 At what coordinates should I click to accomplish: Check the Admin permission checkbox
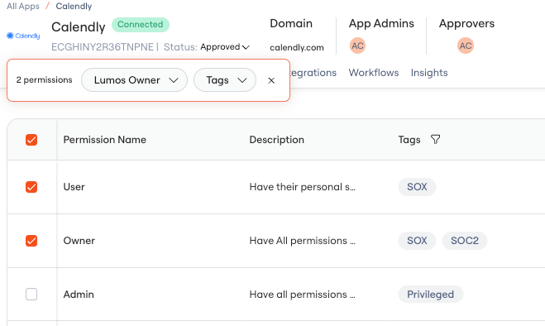[x=31, y=295]
